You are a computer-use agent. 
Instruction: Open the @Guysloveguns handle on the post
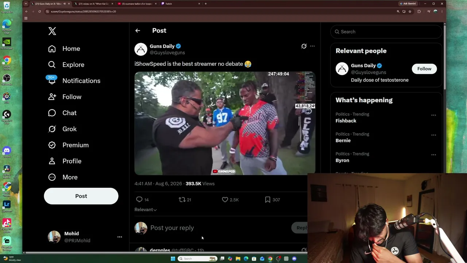pyautogui.click(x=167, y=53)
